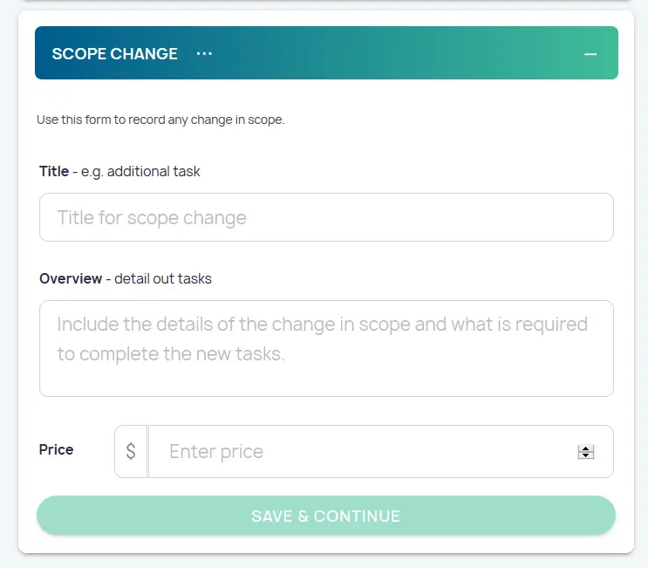The width and height of the screenshot is (648, 568).
Task: Click the Price field label
Action: [56, 449]
